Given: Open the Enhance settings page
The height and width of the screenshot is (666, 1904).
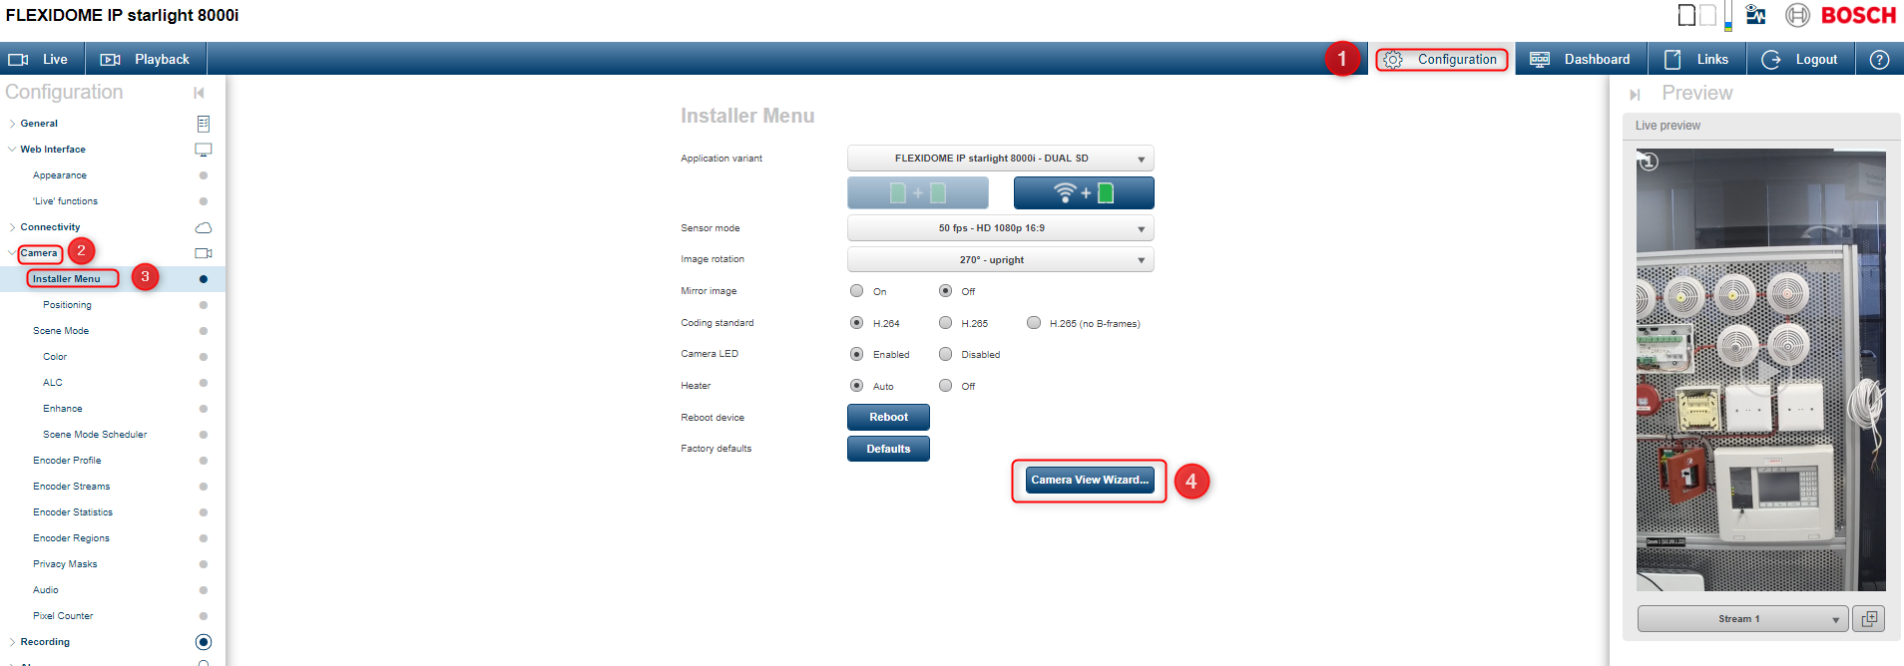Looking at the screenshot, I should pyautogui.click(x=63, y=409).
